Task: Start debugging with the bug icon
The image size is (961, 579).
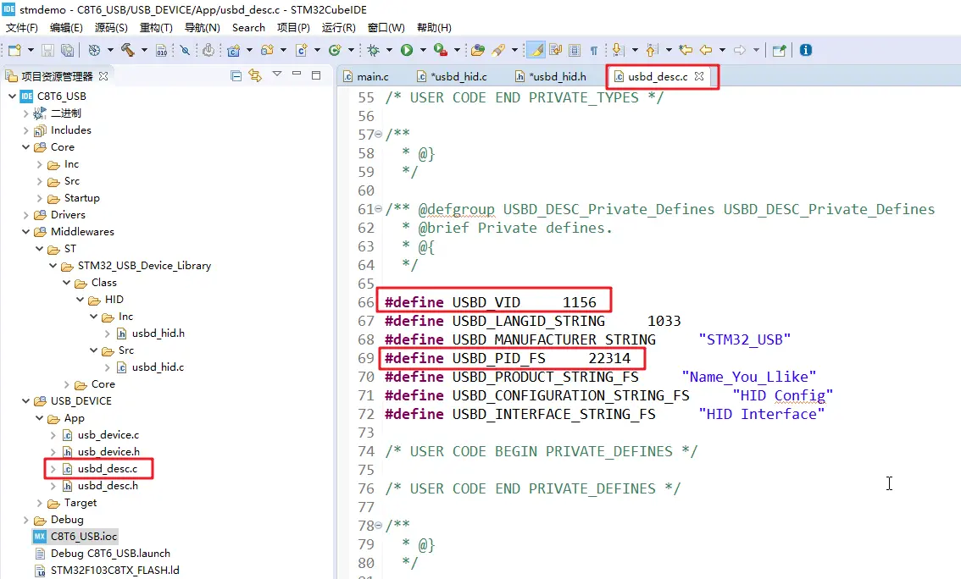Action: (374, 50)
